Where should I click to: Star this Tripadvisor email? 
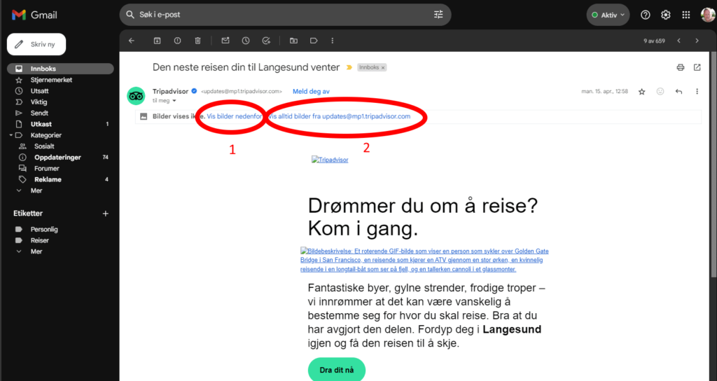(642, 92)
